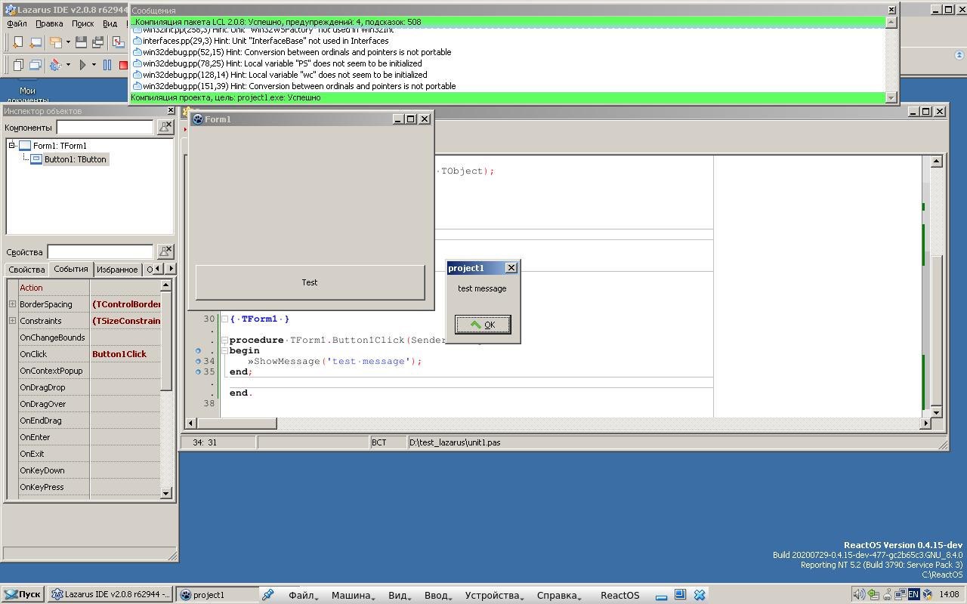Select the 'Компиляция проекта' success message

click(507, 97)
